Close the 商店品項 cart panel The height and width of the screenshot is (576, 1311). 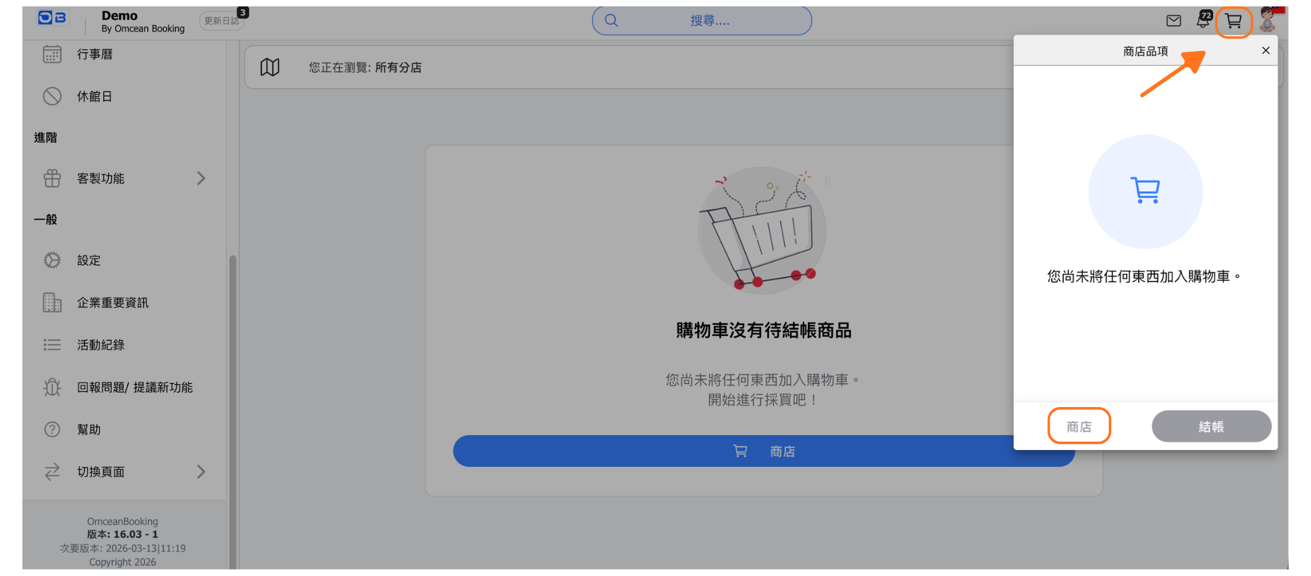pos(1265,51)
